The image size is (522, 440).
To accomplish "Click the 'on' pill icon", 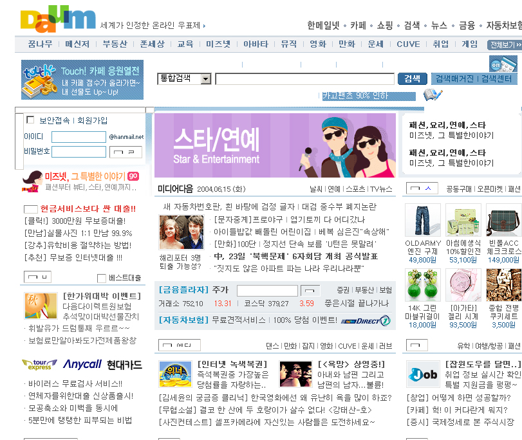I will click(503, 64).
